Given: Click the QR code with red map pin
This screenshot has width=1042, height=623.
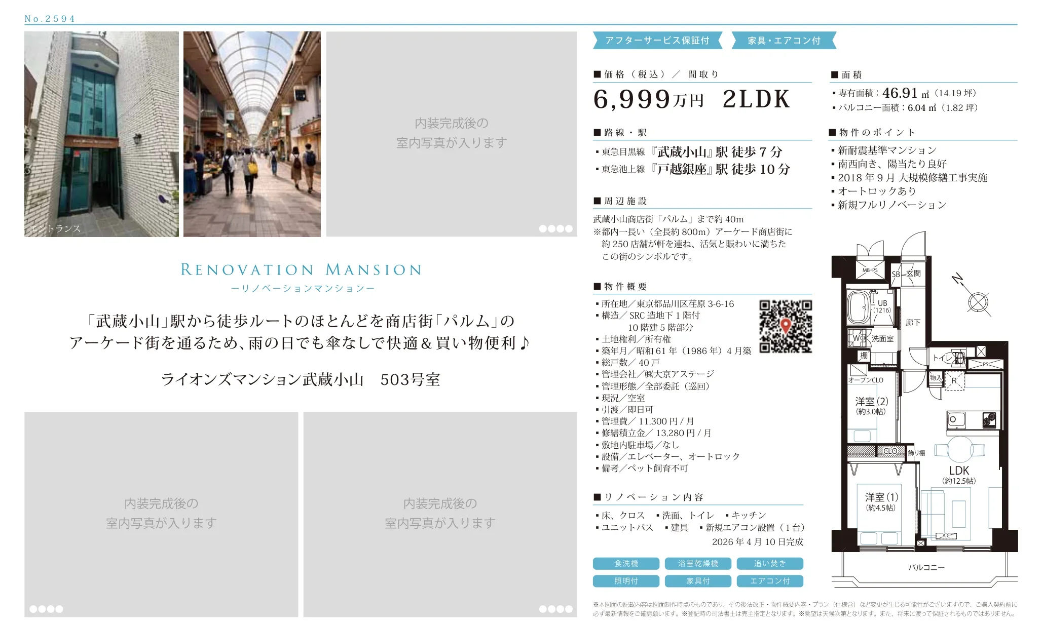Looking at the screenshot, I should tap(785, 327).
